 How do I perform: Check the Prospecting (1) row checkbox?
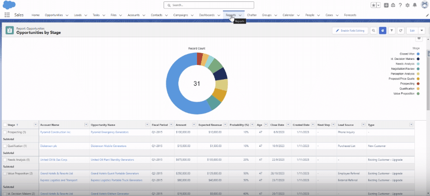click(x=5, y=132)
